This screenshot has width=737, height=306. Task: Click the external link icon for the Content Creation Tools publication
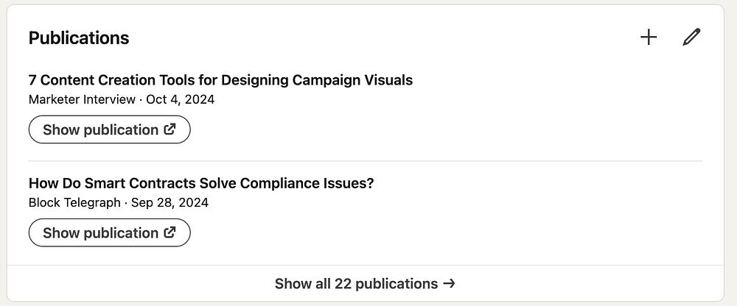(x=170, y=129)
